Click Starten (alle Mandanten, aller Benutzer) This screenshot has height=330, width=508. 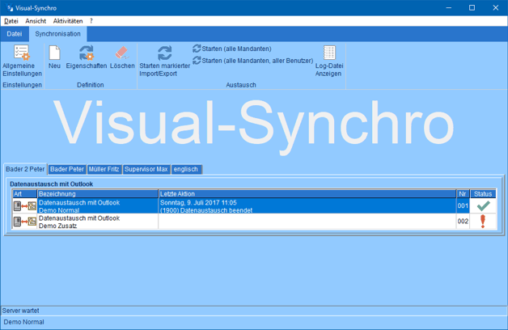click(x=252, y=61)
